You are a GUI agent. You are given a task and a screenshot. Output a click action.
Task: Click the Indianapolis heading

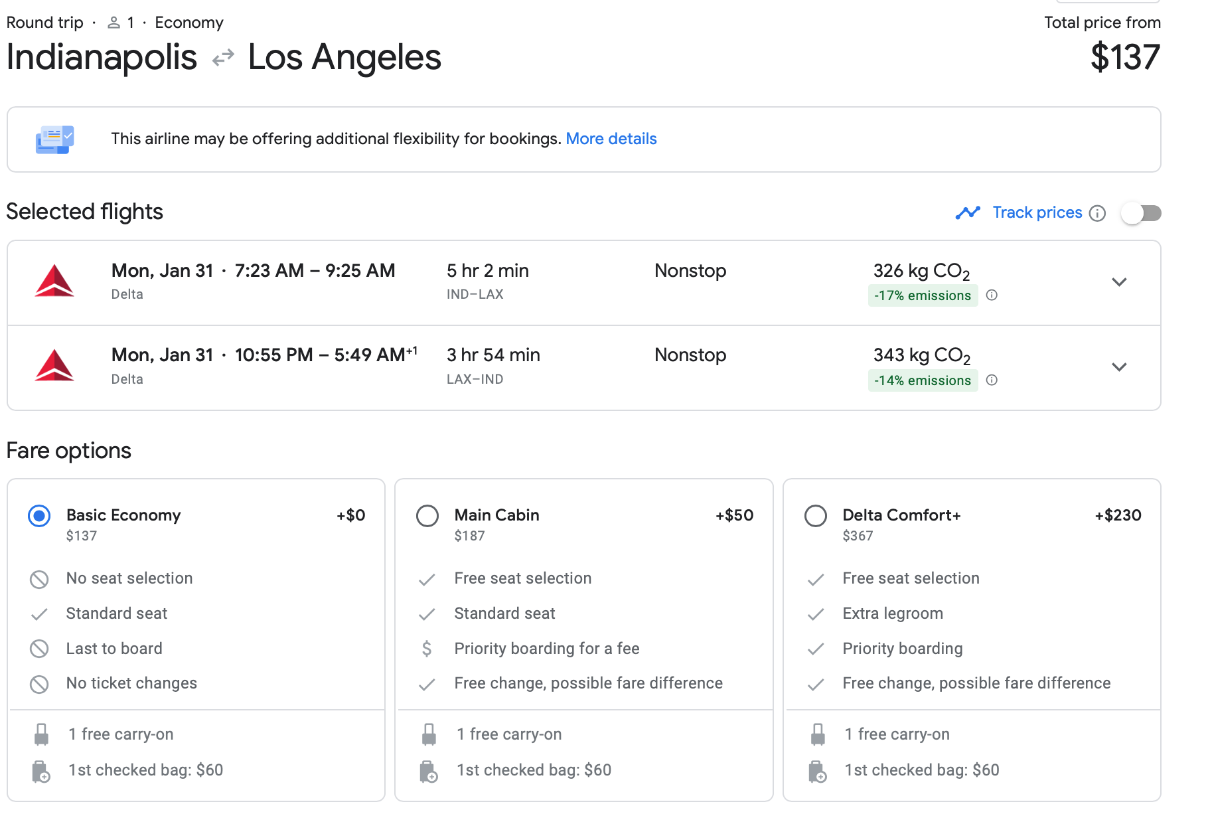pos(102,57)
